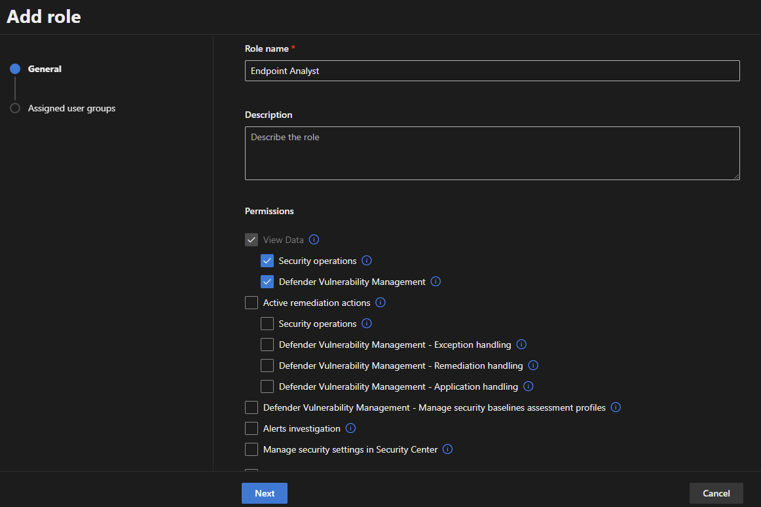Go to Assigned user groups step
This screenshot has height=507, width=761.
(71, 108)
